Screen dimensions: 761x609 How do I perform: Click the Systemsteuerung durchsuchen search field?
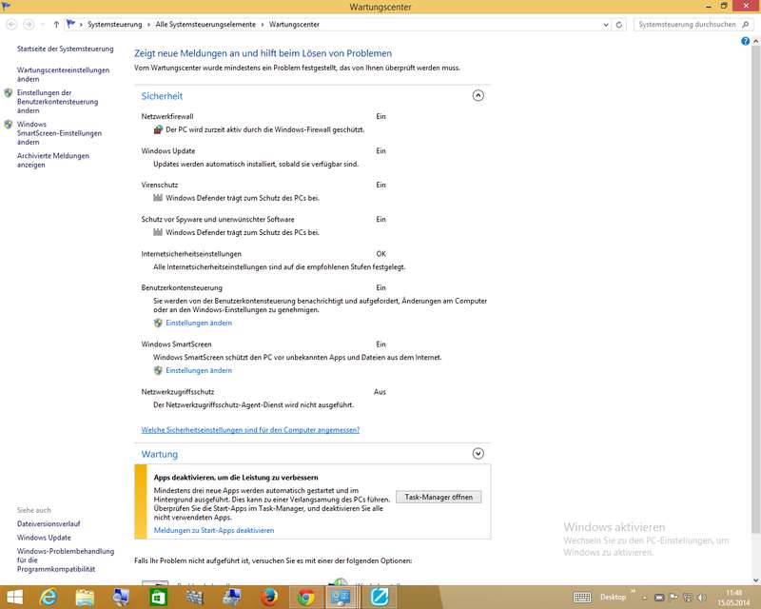(x=685, y=24)
